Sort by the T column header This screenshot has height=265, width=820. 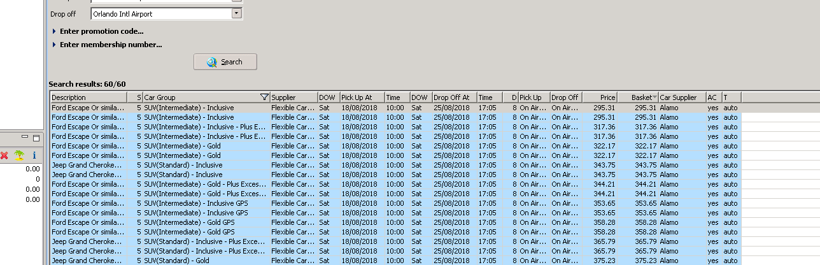(731, 97)
